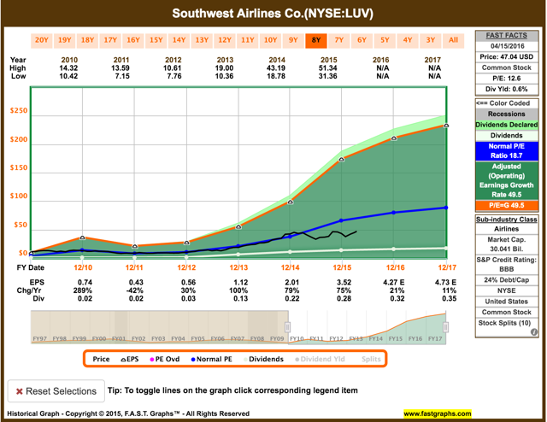Select the 11Y time range tab
This screenshot has width=547, height=422.
[247, 40]
